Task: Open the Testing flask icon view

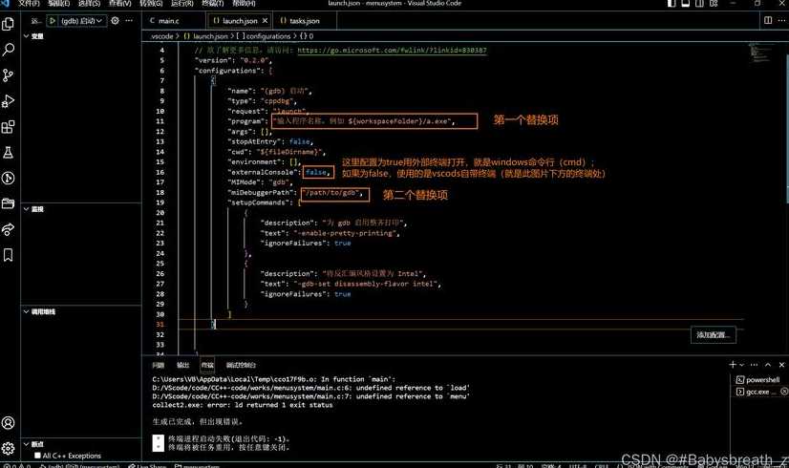Action: click(8, 152)
